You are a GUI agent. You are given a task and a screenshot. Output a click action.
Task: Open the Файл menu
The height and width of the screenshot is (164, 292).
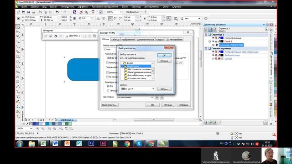click(24, 7)
